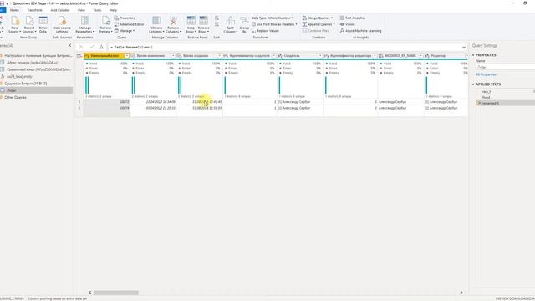Screen dimensions: 535x301
Task: Open Merge Queries dropdown
Action: pos(318,18)
